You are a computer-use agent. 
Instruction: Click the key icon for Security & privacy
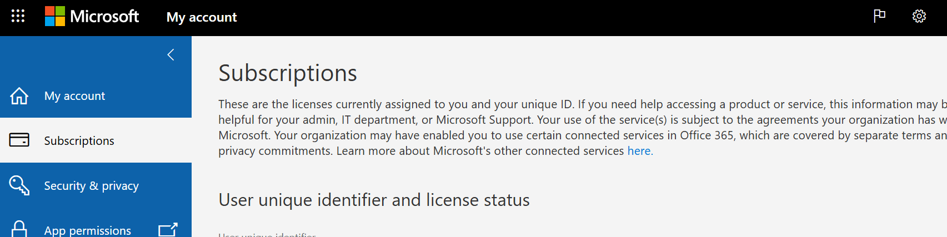[x=19, y=185]
